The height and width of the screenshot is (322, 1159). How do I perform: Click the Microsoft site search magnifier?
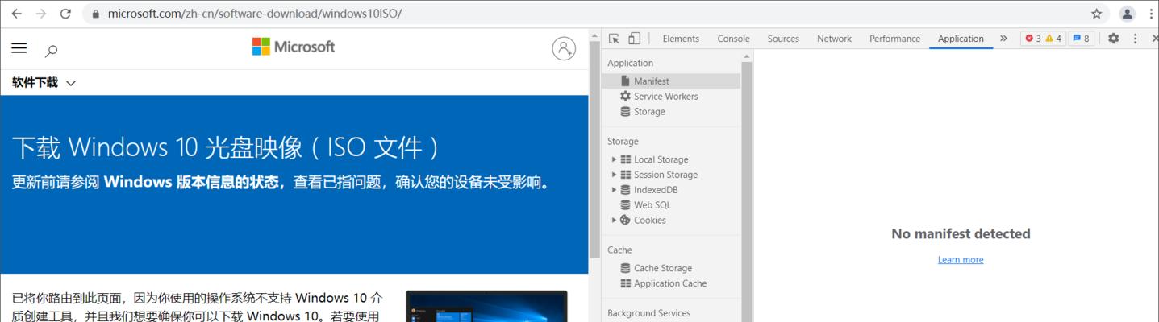[51, 50]
